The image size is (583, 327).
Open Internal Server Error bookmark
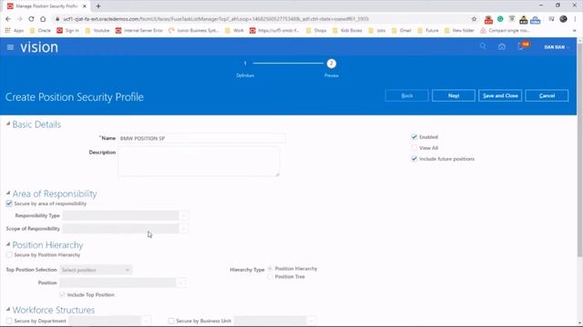pyautogui.click(x=139, y=30)
